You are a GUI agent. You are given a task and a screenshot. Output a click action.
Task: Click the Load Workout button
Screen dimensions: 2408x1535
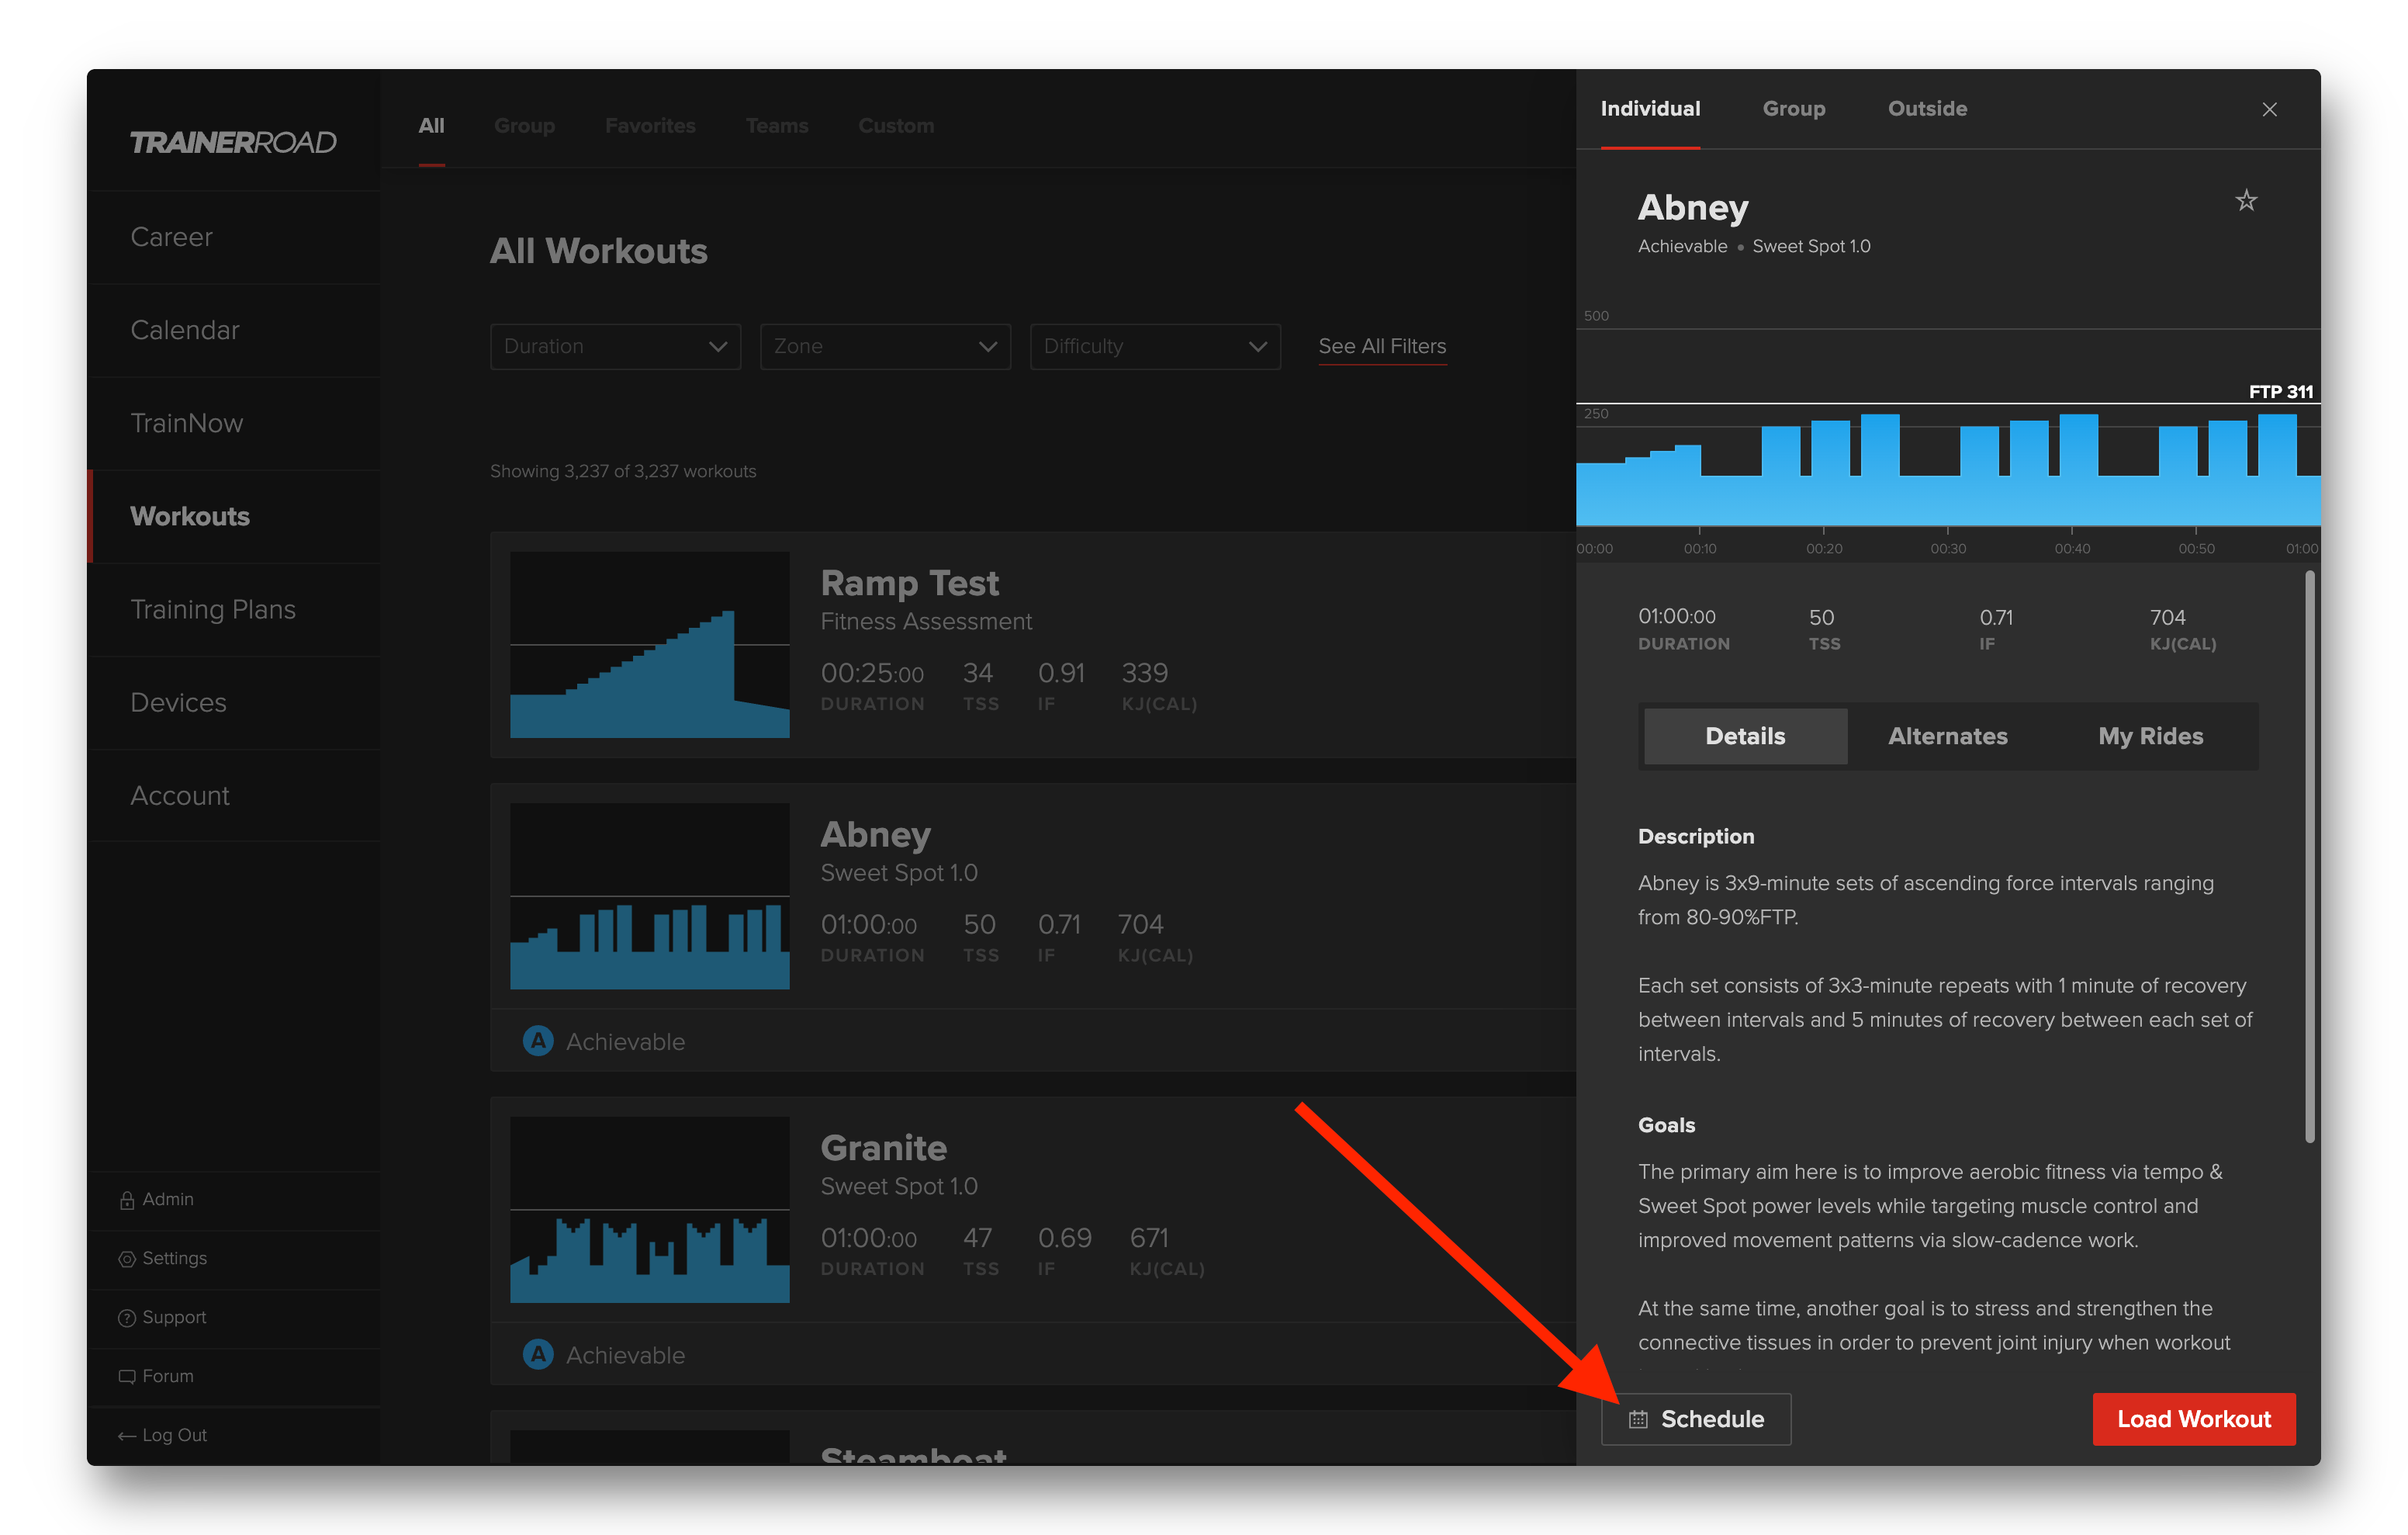(2194, 1419)
